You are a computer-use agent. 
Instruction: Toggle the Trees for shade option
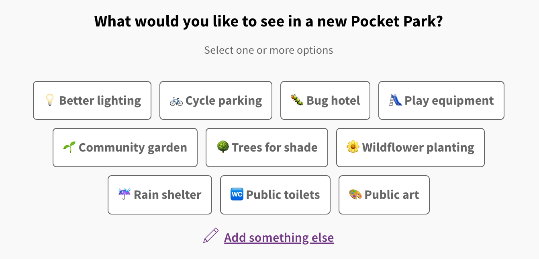tap(267, 148)
